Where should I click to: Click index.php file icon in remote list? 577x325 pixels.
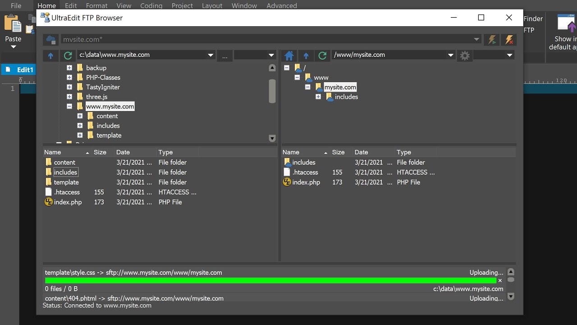click(x=287, y=182)
